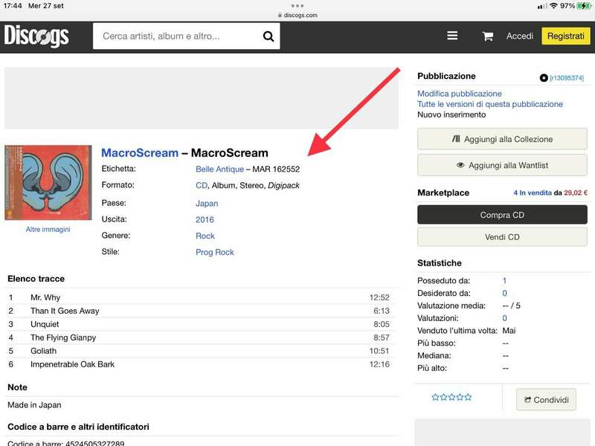This screenshot has height=446, width=595.
Task: Share the release with Condividi button
Action: pyautogui.click(x=546, y=400)
